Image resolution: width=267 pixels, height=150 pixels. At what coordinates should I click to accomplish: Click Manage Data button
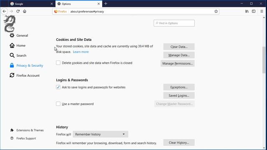pos(179,55)
